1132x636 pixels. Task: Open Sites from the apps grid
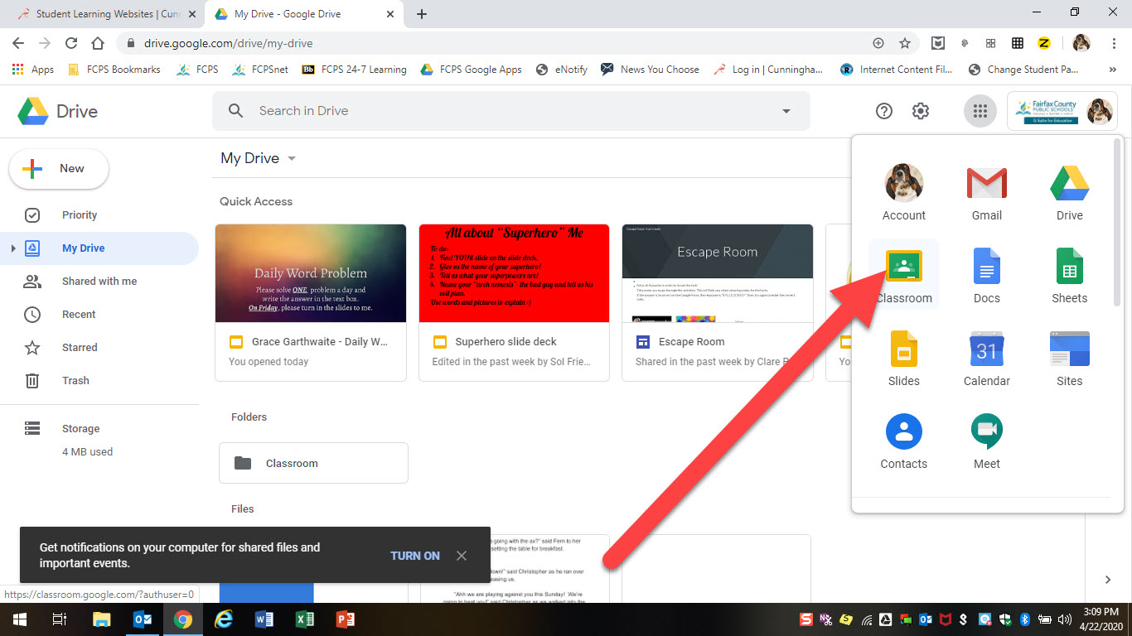pos(1069,357)
